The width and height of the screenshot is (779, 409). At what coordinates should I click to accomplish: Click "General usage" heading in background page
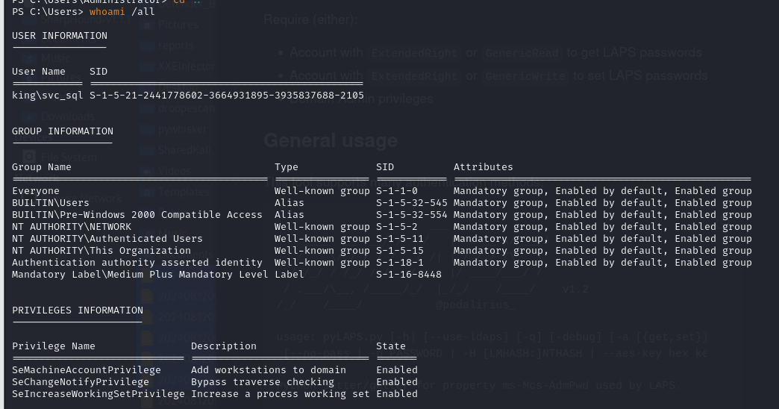(x=331, y=140)
